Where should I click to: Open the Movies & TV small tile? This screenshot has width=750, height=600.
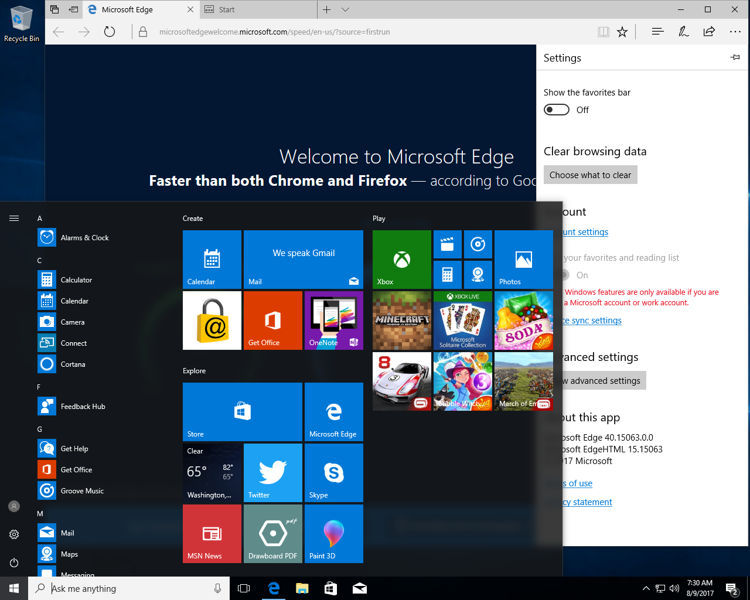coord(448,244)
